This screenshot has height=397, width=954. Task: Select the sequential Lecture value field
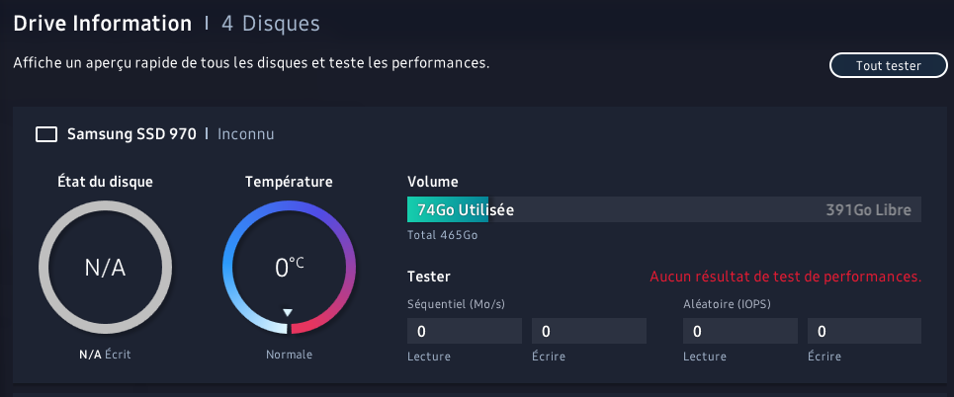coord(465,331)
